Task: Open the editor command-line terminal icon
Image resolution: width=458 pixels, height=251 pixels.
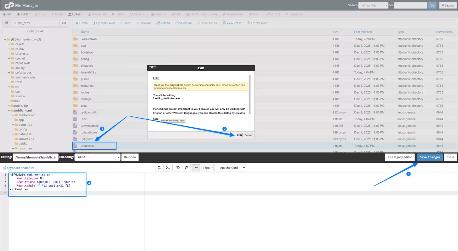Action: pyautogui.click(x=168, y=168)
